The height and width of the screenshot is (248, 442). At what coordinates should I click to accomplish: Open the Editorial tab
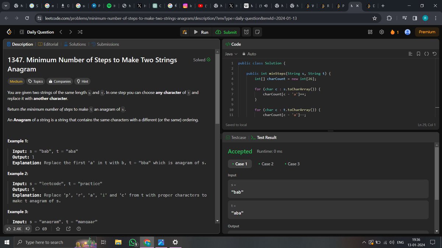tap(48, 44)
